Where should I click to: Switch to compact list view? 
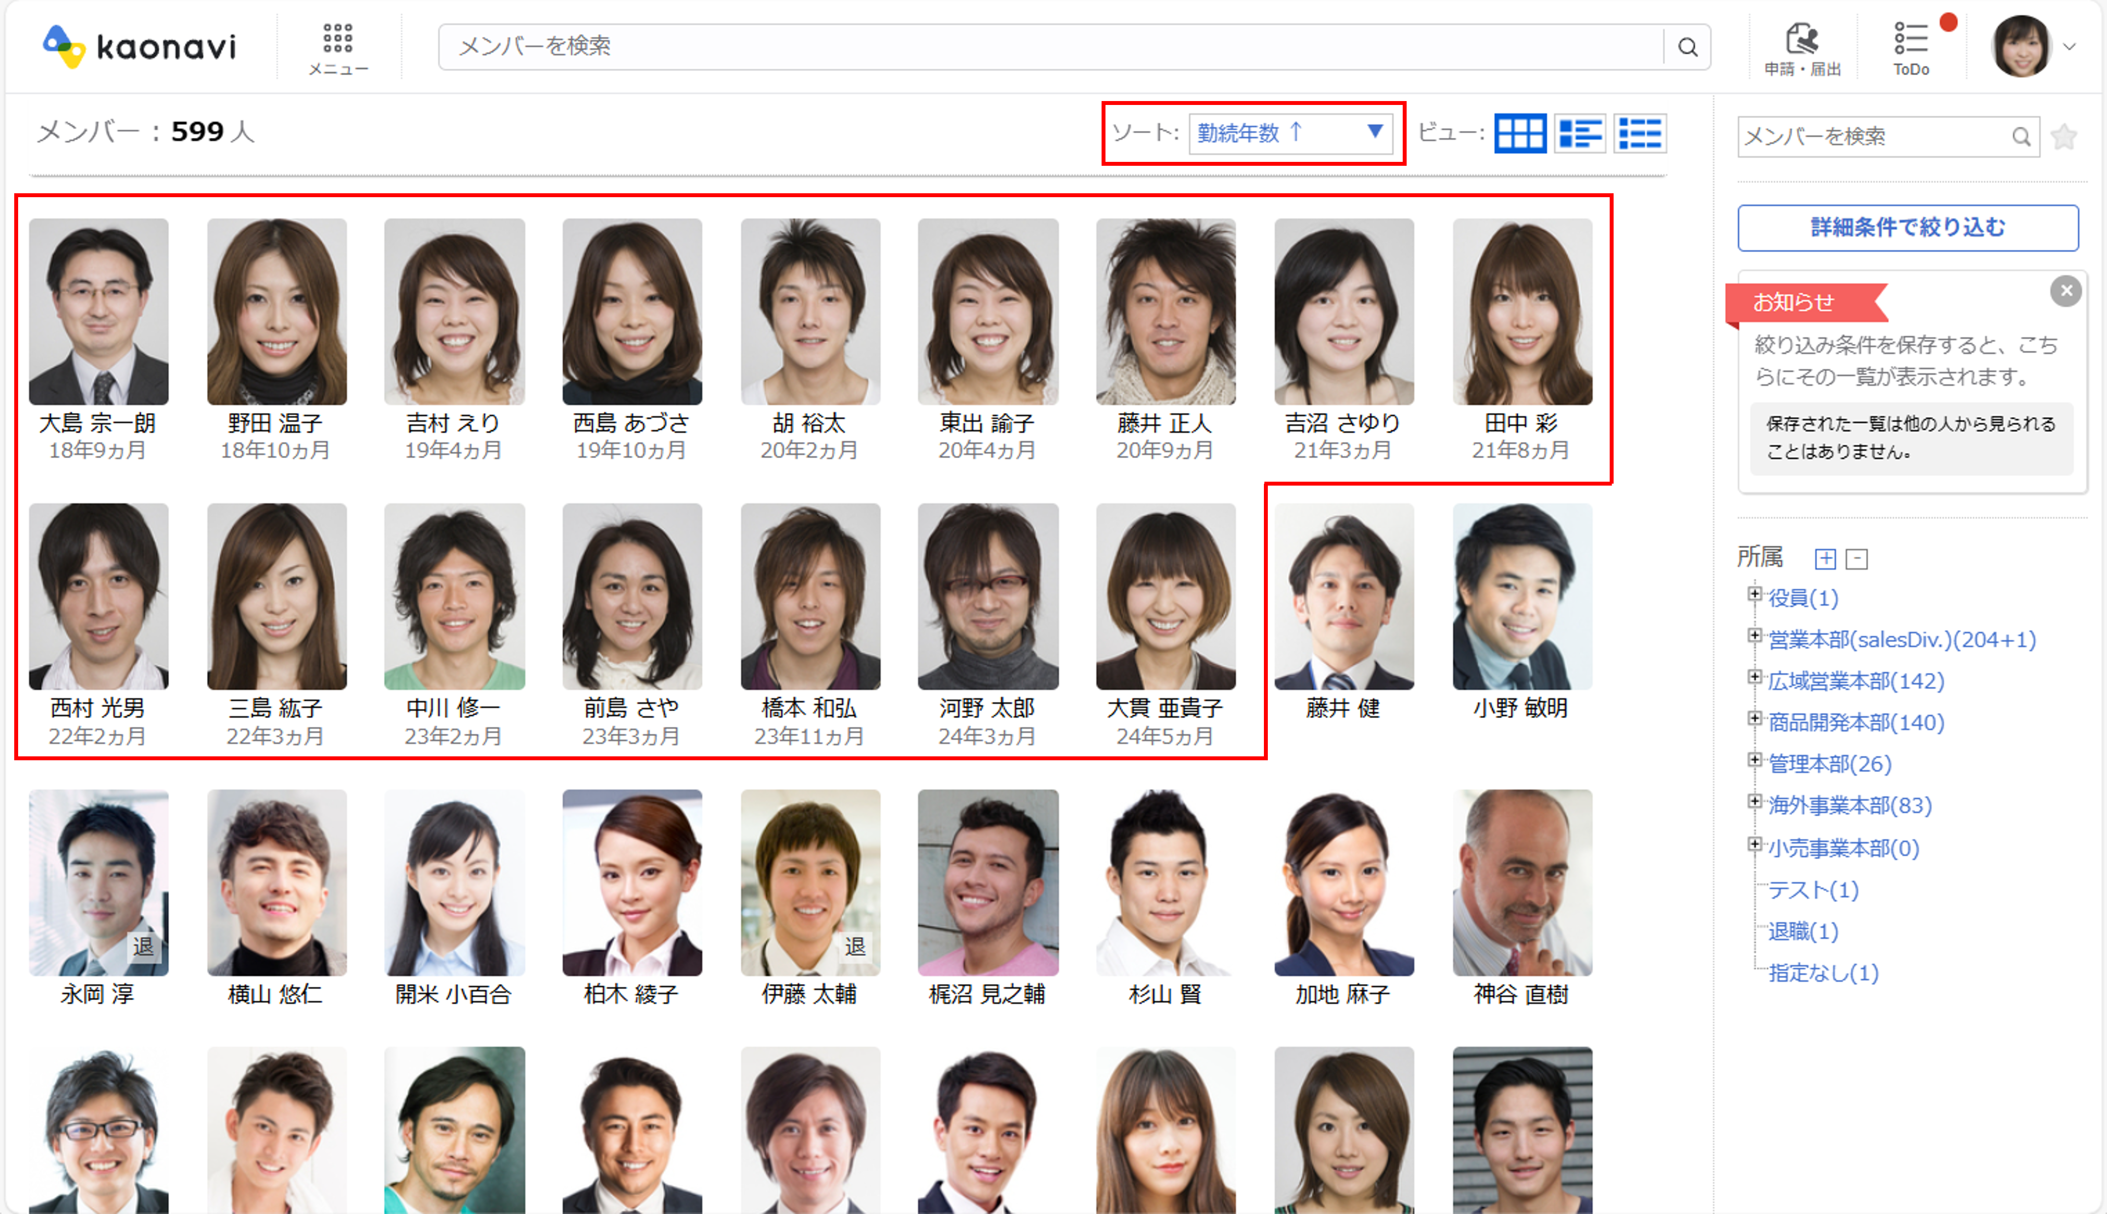pos(1640,133)
